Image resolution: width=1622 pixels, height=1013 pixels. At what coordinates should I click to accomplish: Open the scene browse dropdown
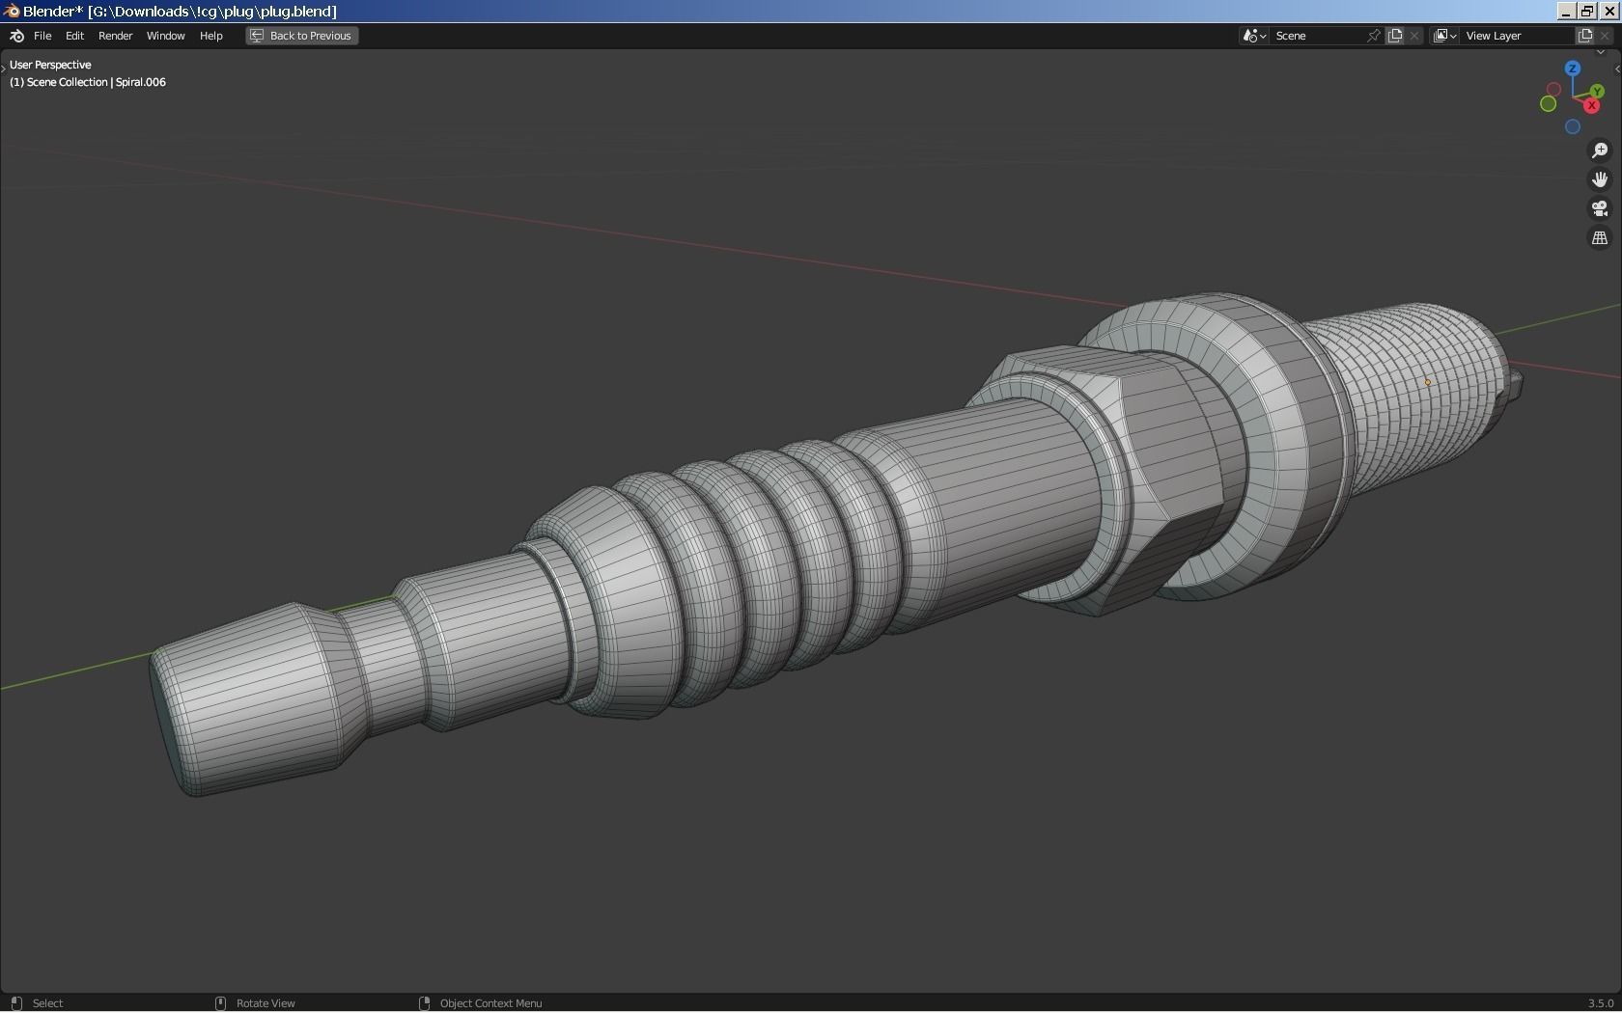[x=1254, y=36]
